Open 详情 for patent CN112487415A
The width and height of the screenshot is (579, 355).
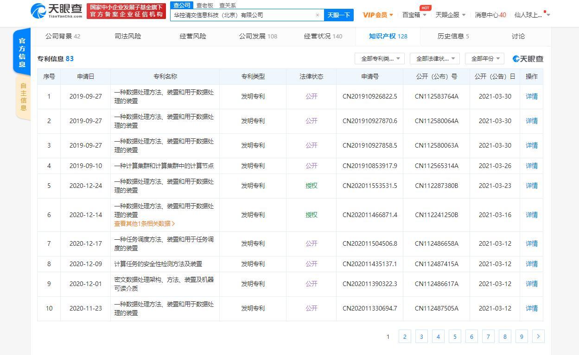532,264
